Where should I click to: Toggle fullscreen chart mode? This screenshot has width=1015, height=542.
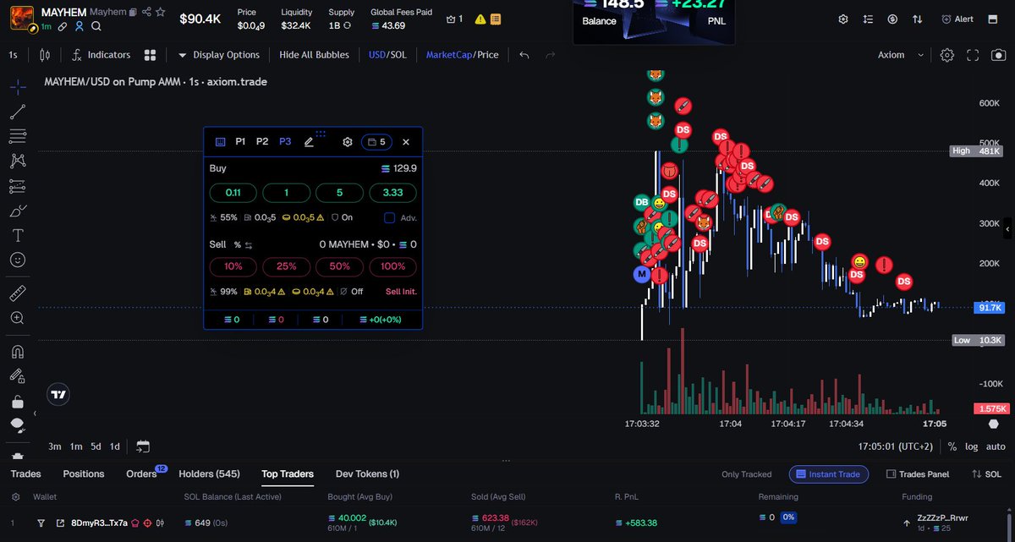[x=974, y=55]
